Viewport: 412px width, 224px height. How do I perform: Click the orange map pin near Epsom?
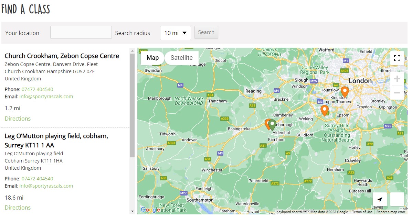click(324, 110)
